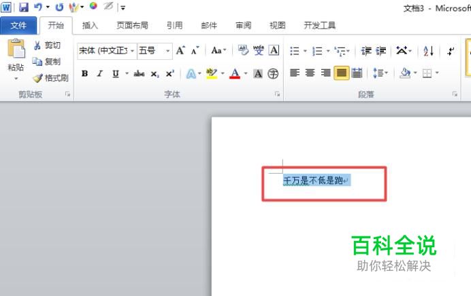Open the 文件 File tab
The image size is (471, 296).
click(18, 26)
